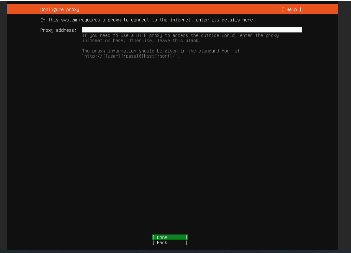Screen dimensions: 351x253
Task: Click the intro sentence about requiring a proxy
Action: tap(148, 20)
